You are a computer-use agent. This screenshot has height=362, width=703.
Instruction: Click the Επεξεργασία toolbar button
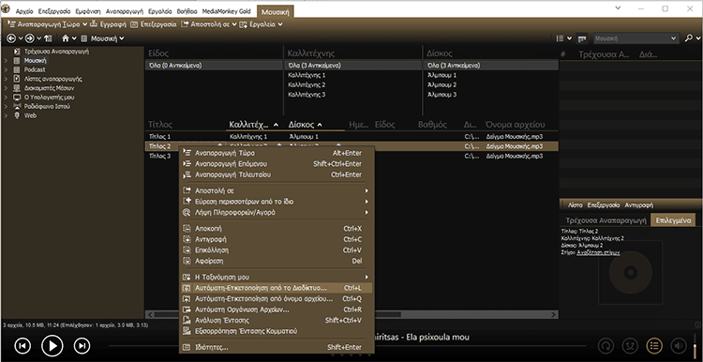[x=154, y=24]
